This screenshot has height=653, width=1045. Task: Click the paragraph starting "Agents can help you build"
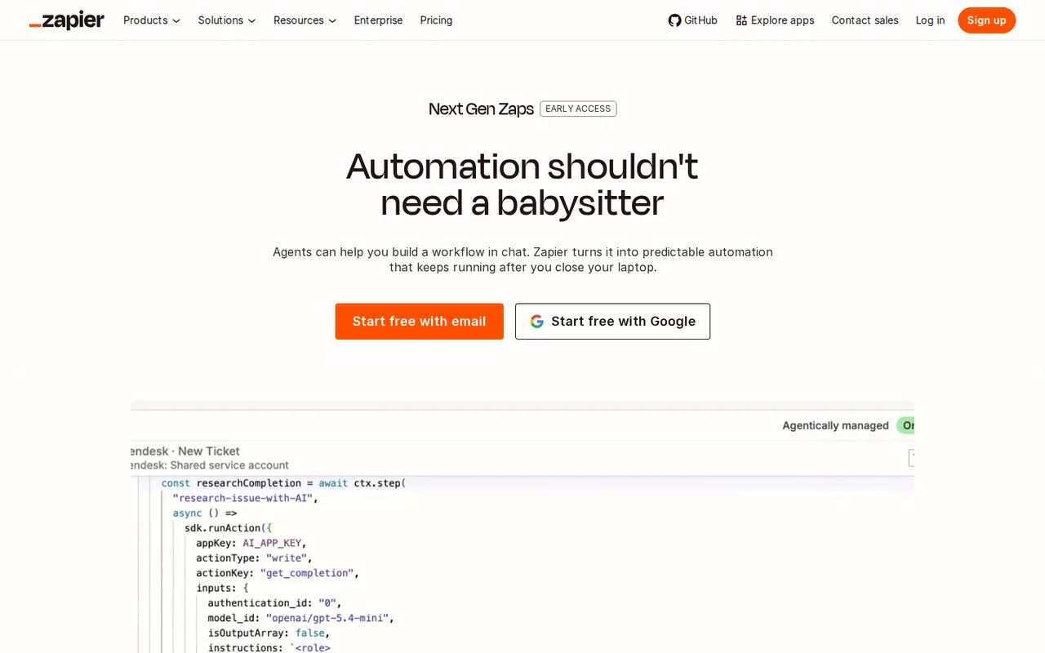[x=522, y=260]
